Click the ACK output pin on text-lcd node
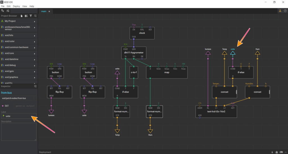 200,118
